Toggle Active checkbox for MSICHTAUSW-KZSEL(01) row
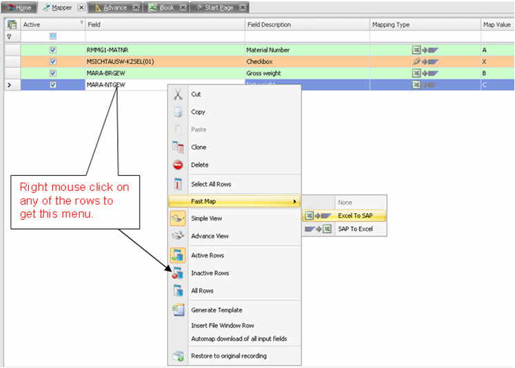 point(53,61)
